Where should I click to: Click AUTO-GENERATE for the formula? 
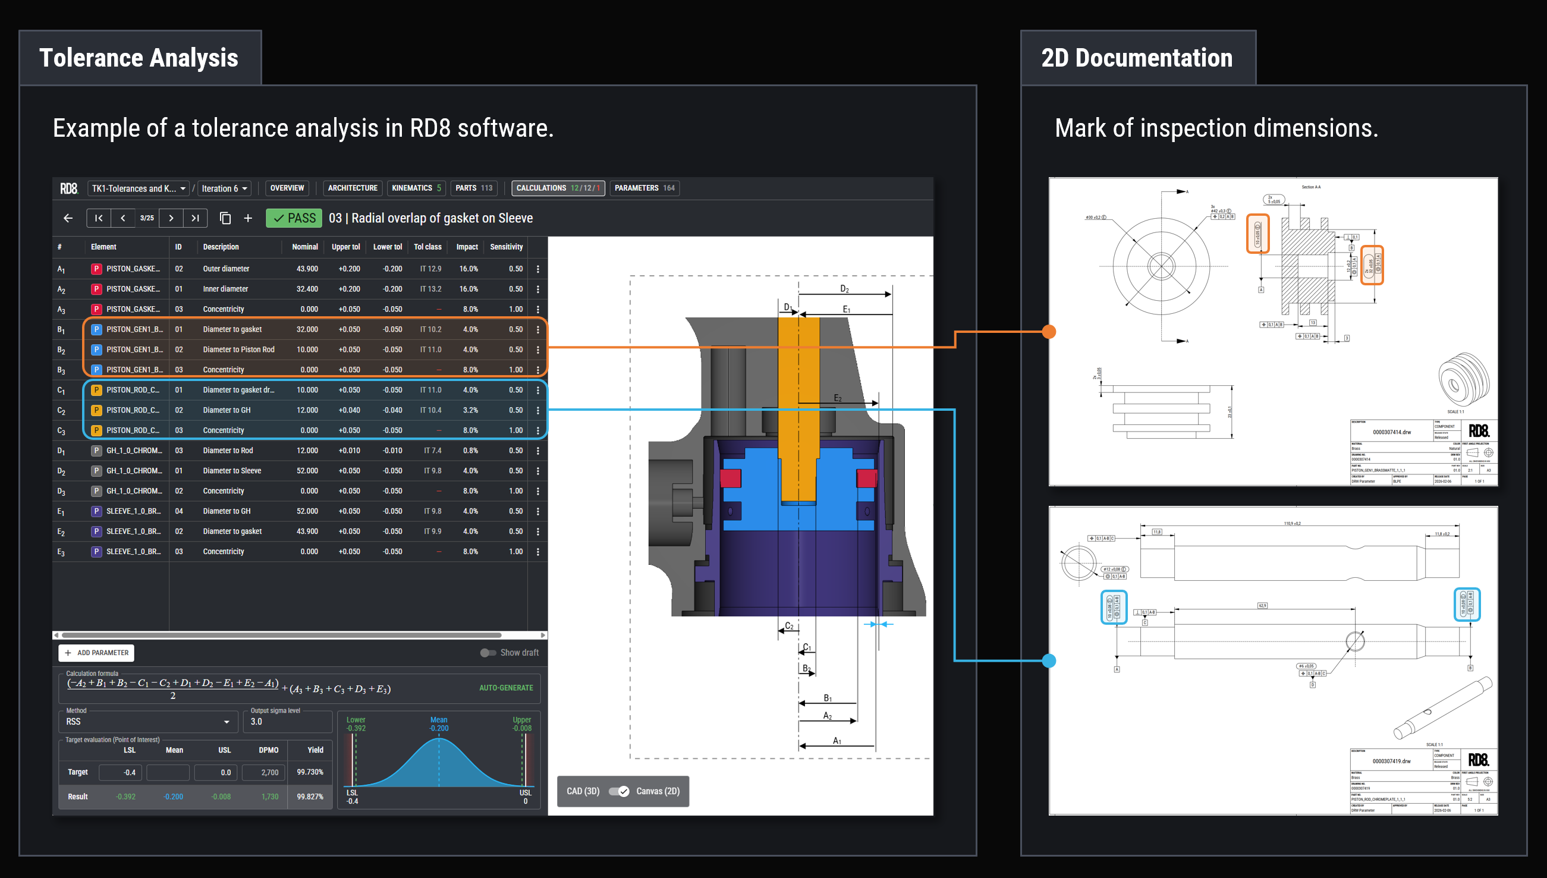click(x=505, y=687)
